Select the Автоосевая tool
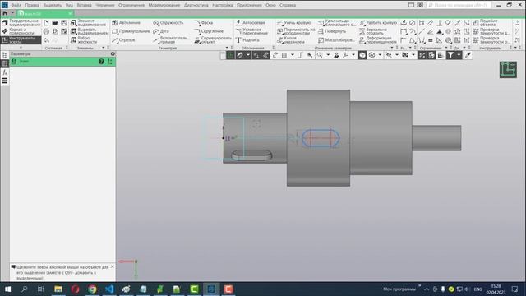The height and width of the screenshot is (296, 526). (x=250, y=23)
